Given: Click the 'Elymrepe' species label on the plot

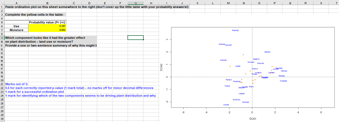Looking at the screenshot, I should coord(245,102).
